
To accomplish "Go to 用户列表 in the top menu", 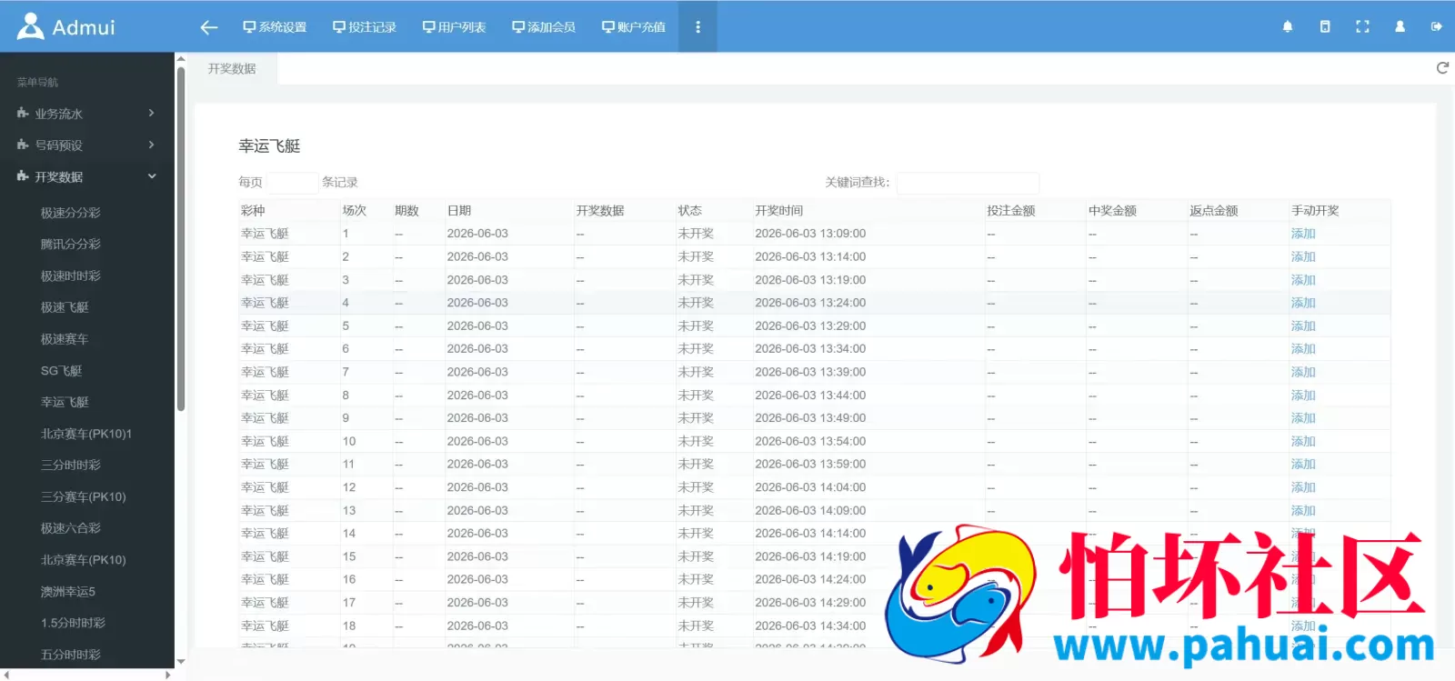I will (x=454, y=27).
